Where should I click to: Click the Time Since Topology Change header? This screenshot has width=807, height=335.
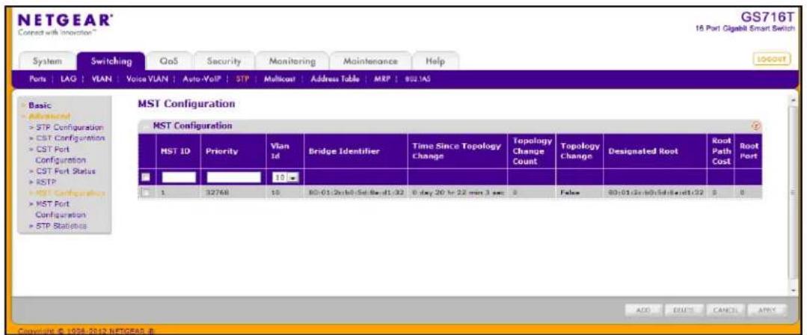point(457,153)
